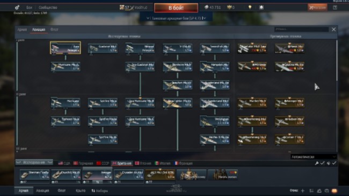Open the settings gear menu
This screenshot has height=196, width=349.
pyautogui.click(x=17, y=7)
